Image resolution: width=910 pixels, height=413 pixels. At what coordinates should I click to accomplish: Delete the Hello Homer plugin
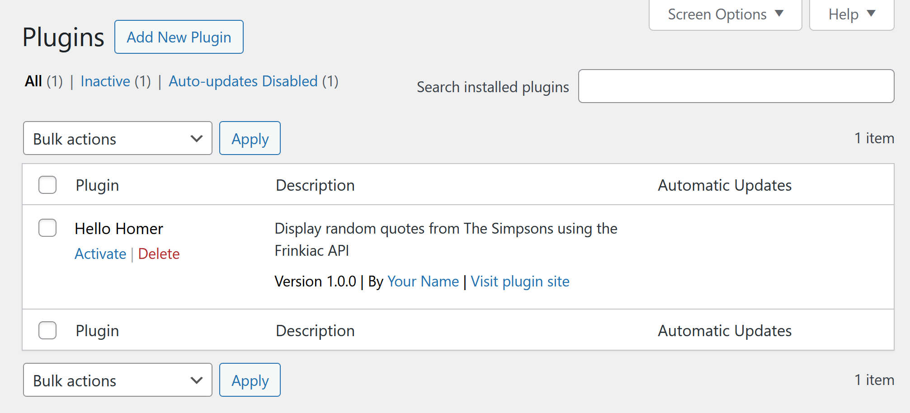(x=159, y=253)
